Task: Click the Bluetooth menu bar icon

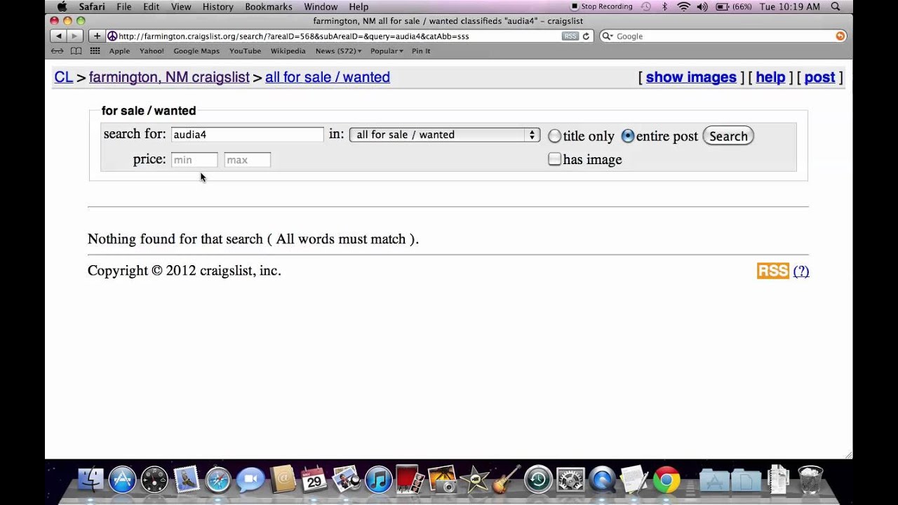Action: [664, 6]
